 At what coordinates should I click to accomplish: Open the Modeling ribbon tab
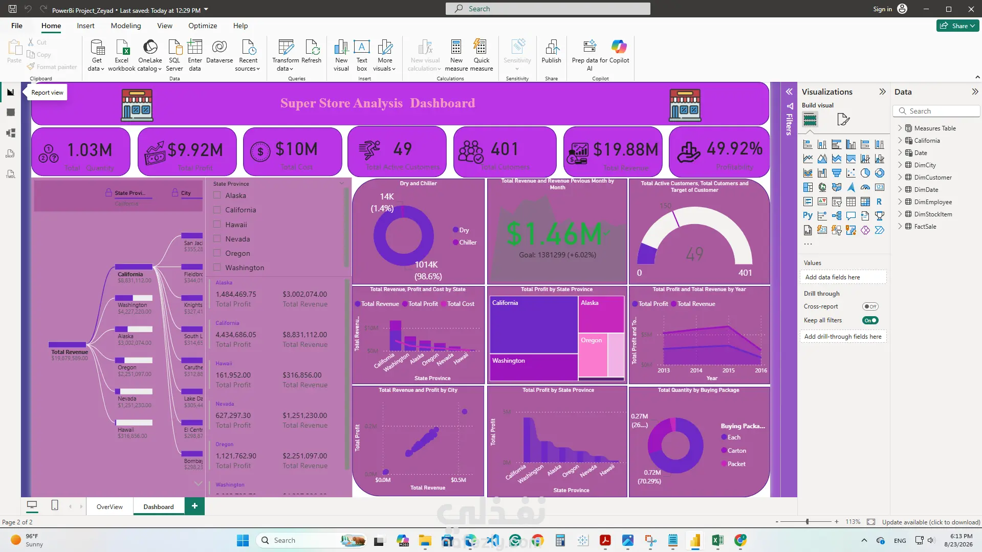(125, 26)
